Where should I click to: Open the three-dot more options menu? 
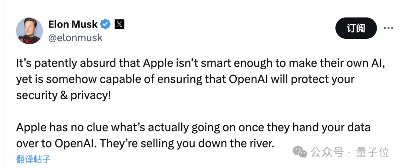388,28
